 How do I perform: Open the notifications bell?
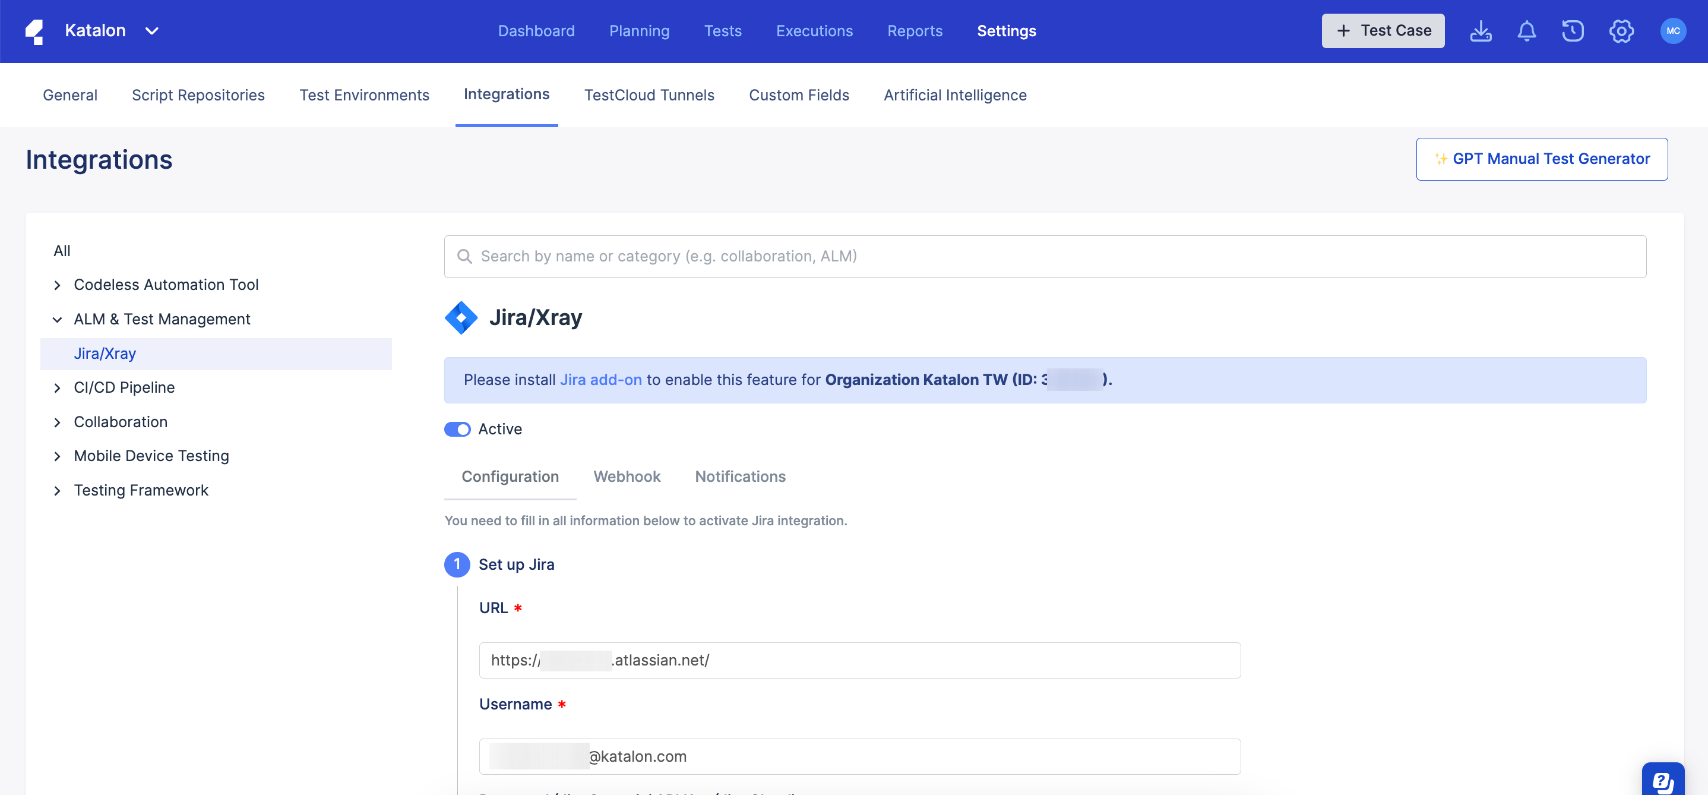pyautogui.click(x=1526, y=30)
